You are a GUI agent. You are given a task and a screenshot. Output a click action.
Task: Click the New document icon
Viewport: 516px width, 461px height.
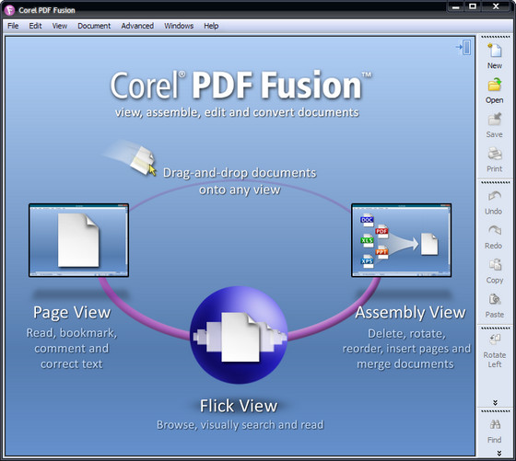pyautogui.click(x=494, y=51)
